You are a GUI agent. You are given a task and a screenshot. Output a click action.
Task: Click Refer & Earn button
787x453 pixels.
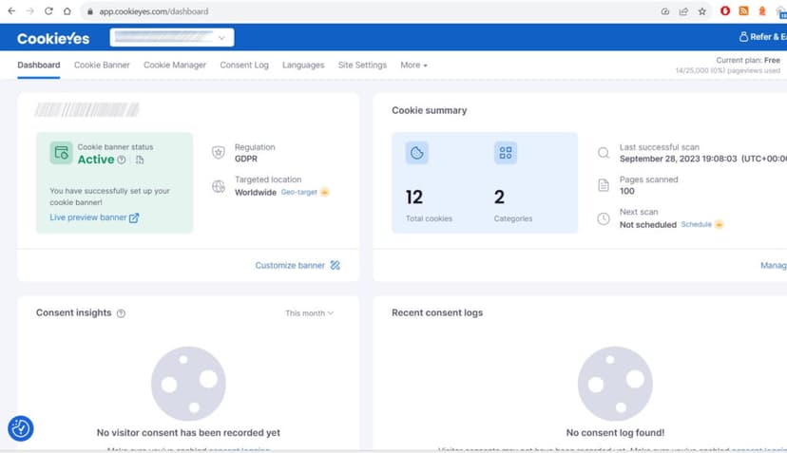coord(762,37)
